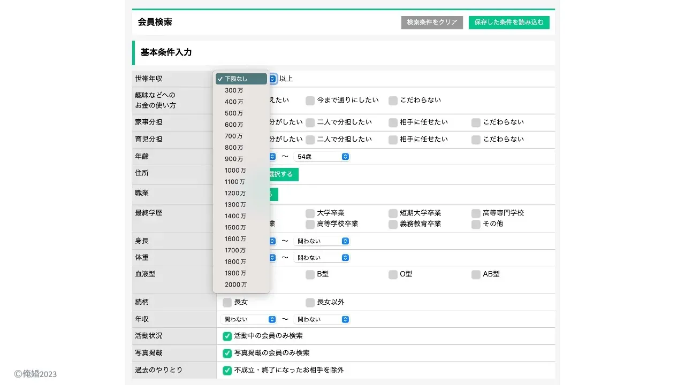Choose 1200万 from the list
Screen dimensions: 685x385
tap(241, 193)
